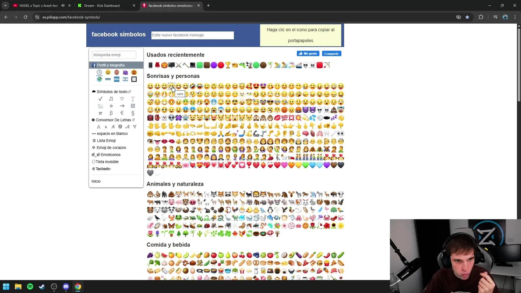Copy the skull and crossbones in recently used

click(312, 65)
